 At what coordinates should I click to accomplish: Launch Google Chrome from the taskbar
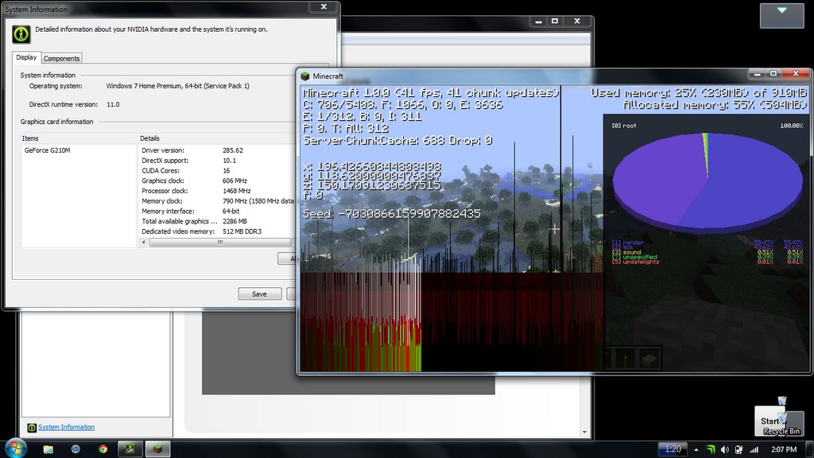103,448
